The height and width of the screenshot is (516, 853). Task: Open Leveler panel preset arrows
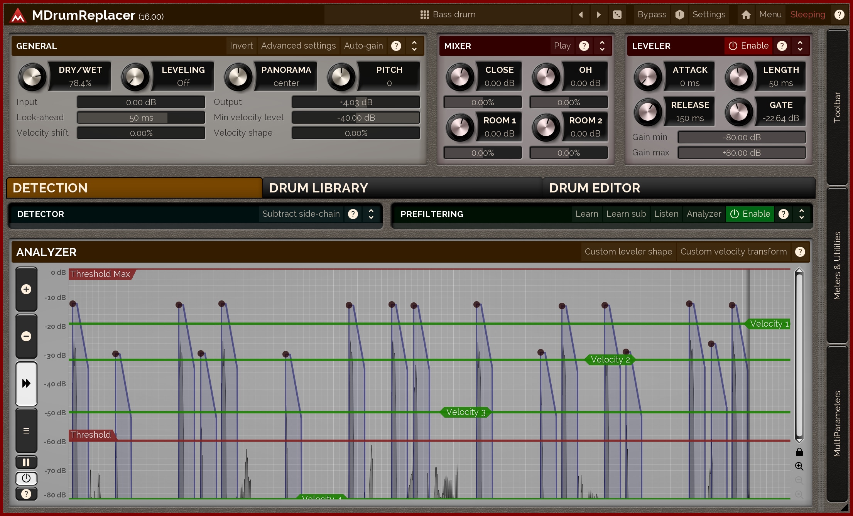800,46
